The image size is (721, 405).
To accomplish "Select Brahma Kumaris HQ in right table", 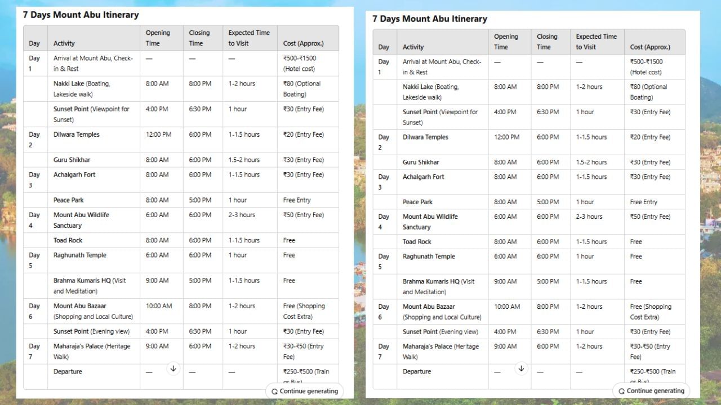I will 439,286.
